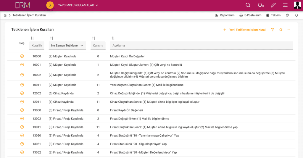The image size is (303, 158).
Task: Go to the home icon in the breadcrumb
Action: (x=5, y=15)
